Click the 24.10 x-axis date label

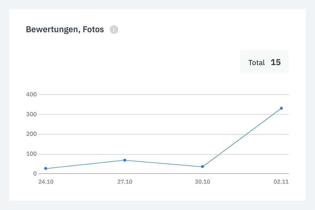pos(46,182)
